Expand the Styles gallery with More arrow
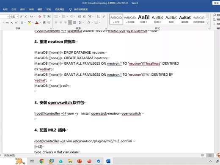The height and width of the screenshot is (165, 220). 207,23
